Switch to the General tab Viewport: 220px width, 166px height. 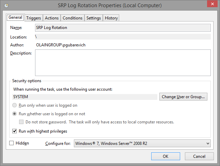(x=15, y=18)
